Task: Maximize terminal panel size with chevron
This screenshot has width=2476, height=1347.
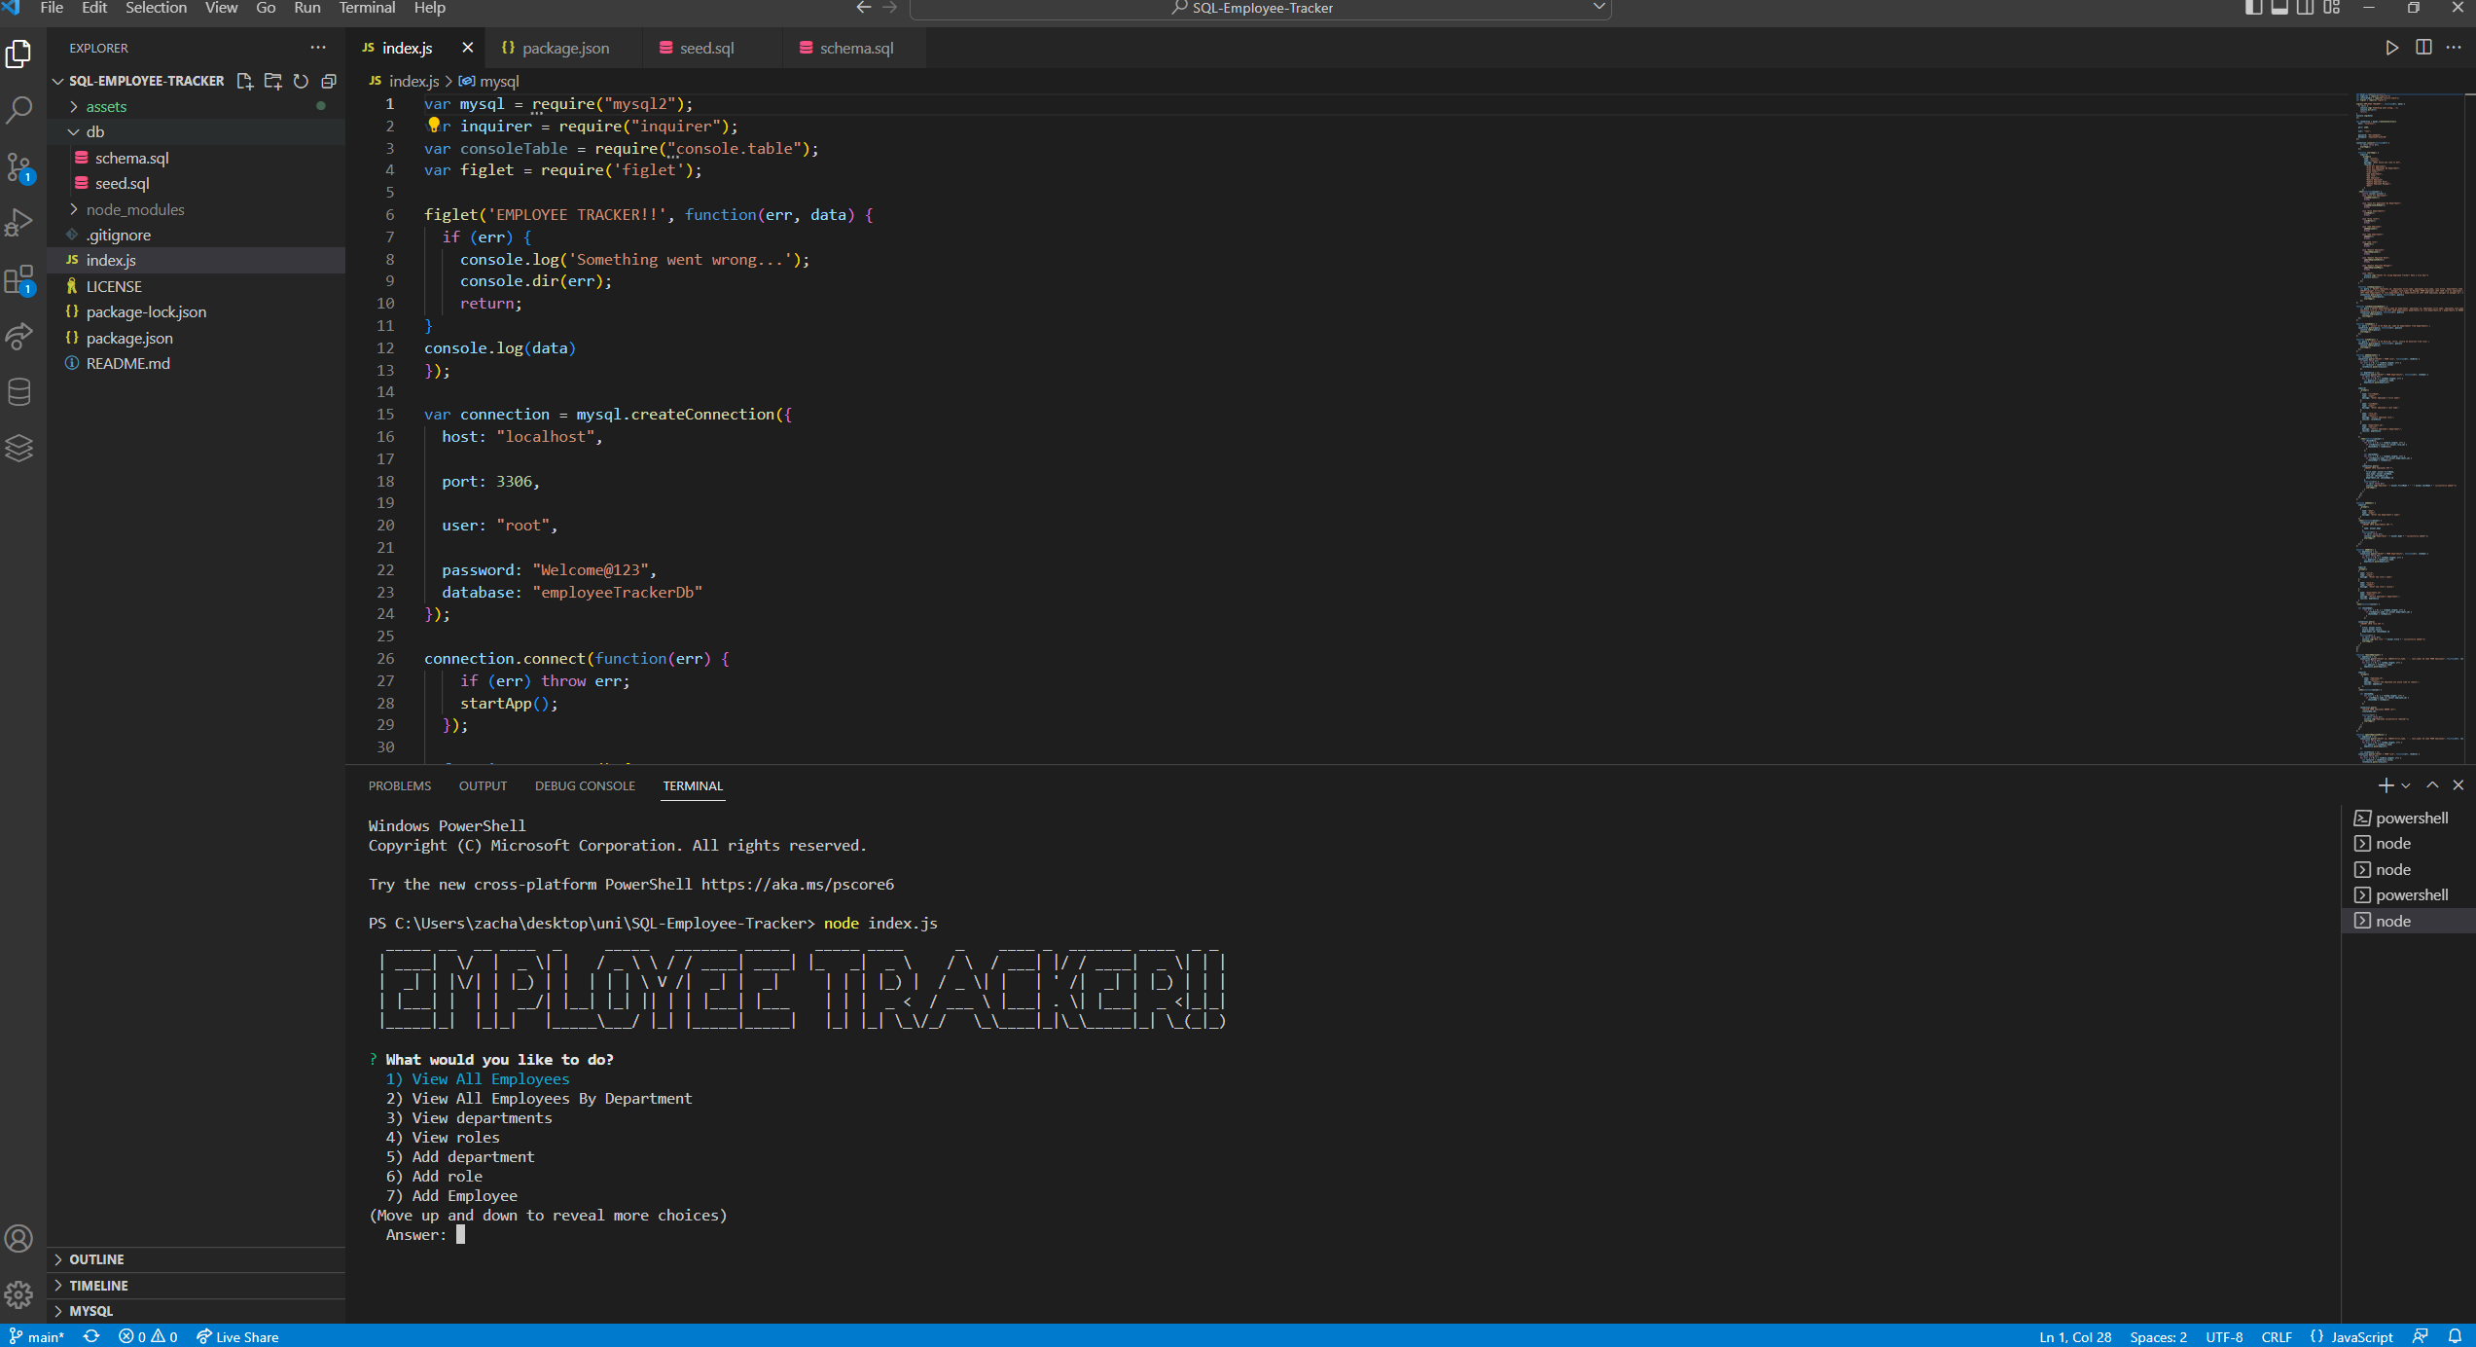Action: tap(2432, 785)
